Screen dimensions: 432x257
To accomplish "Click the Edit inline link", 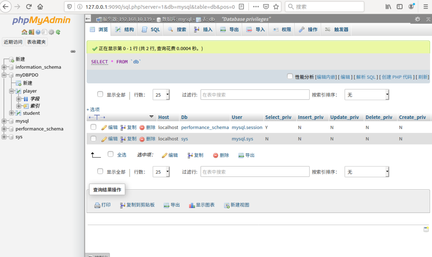I will coord(326,77).
